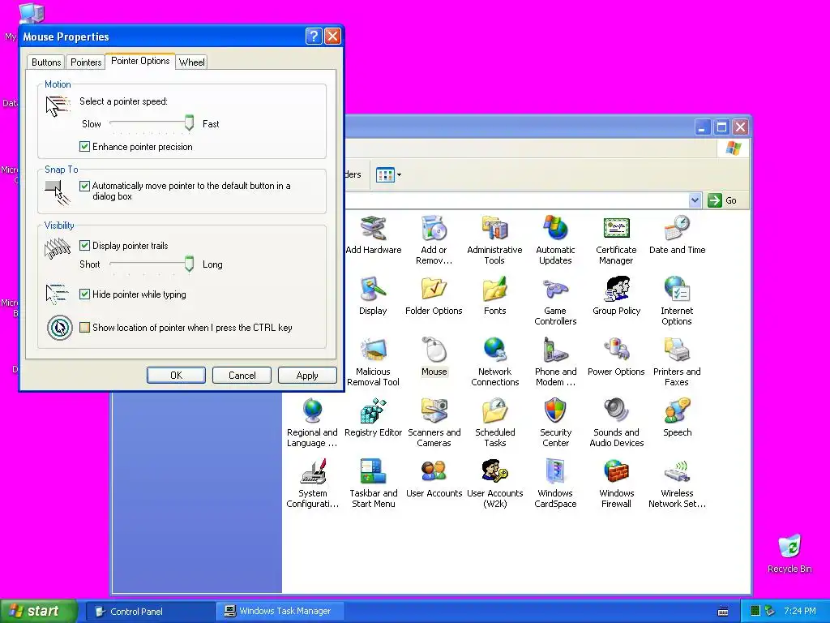Select Recycle Bin on the desktop
Screen dimensions: 830x623
tap(789, 554)
